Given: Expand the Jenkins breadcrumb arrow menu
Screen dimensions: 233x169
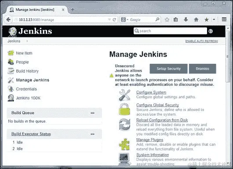Looking at the screenshot, I should [27, 41].
